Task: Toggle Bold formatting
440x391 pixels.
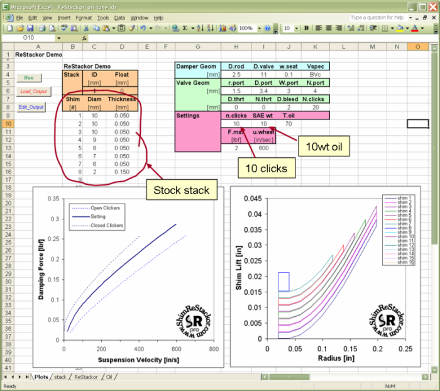Action: [x=307, y=28]
